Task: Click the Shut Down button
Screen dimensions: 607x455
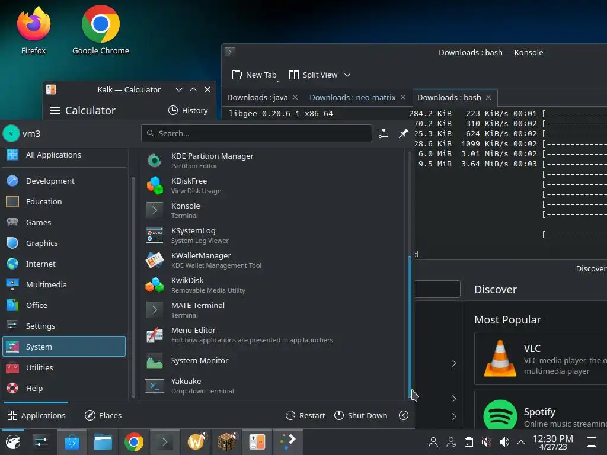Action: coord(360,415)
